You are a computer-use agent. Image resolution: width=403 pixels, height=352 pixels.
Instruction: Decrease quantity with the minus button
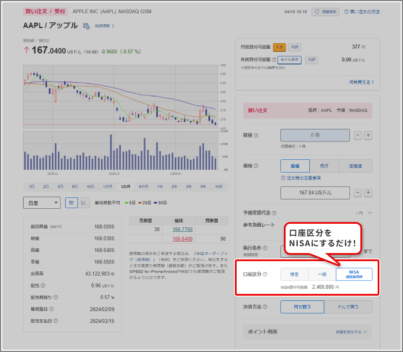point(358,135)
